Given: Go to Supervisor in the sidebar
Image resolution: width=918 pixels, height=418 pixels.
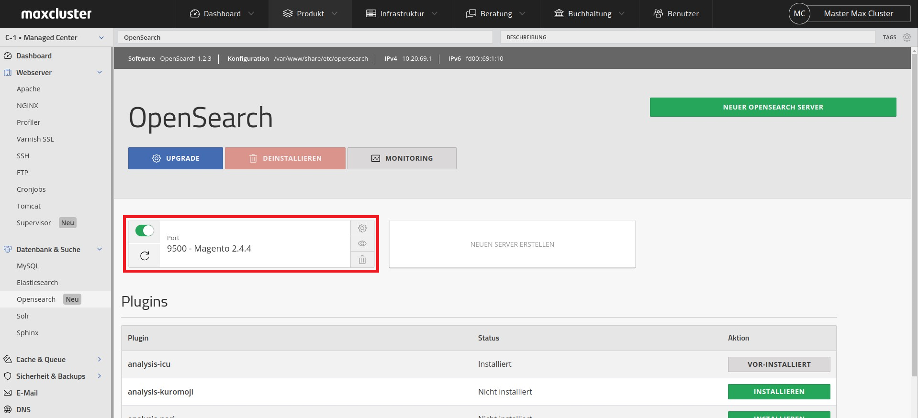Looking at the screenshot, I should [34, 223].
